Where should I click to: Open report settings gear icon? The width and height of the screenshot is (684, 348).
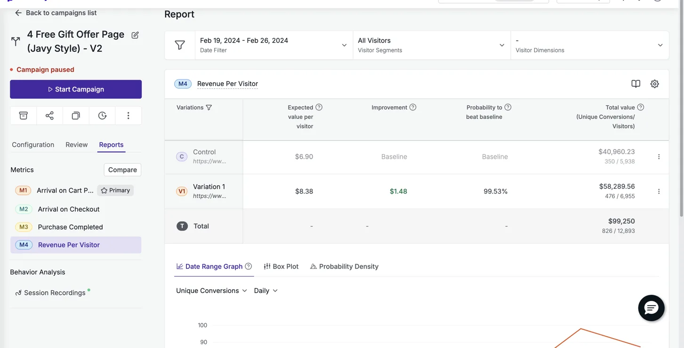tap(654, 84)
